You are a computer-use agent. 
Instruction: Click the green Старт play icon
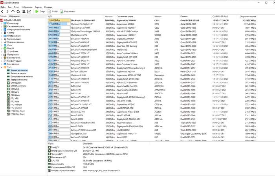click(37, 11)
